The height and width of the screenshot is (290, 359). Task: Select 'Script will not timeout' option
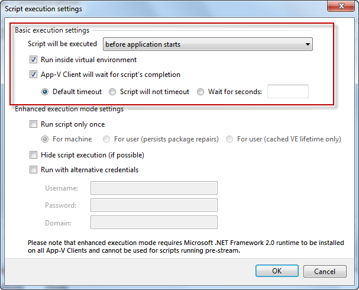pos(112,92)
